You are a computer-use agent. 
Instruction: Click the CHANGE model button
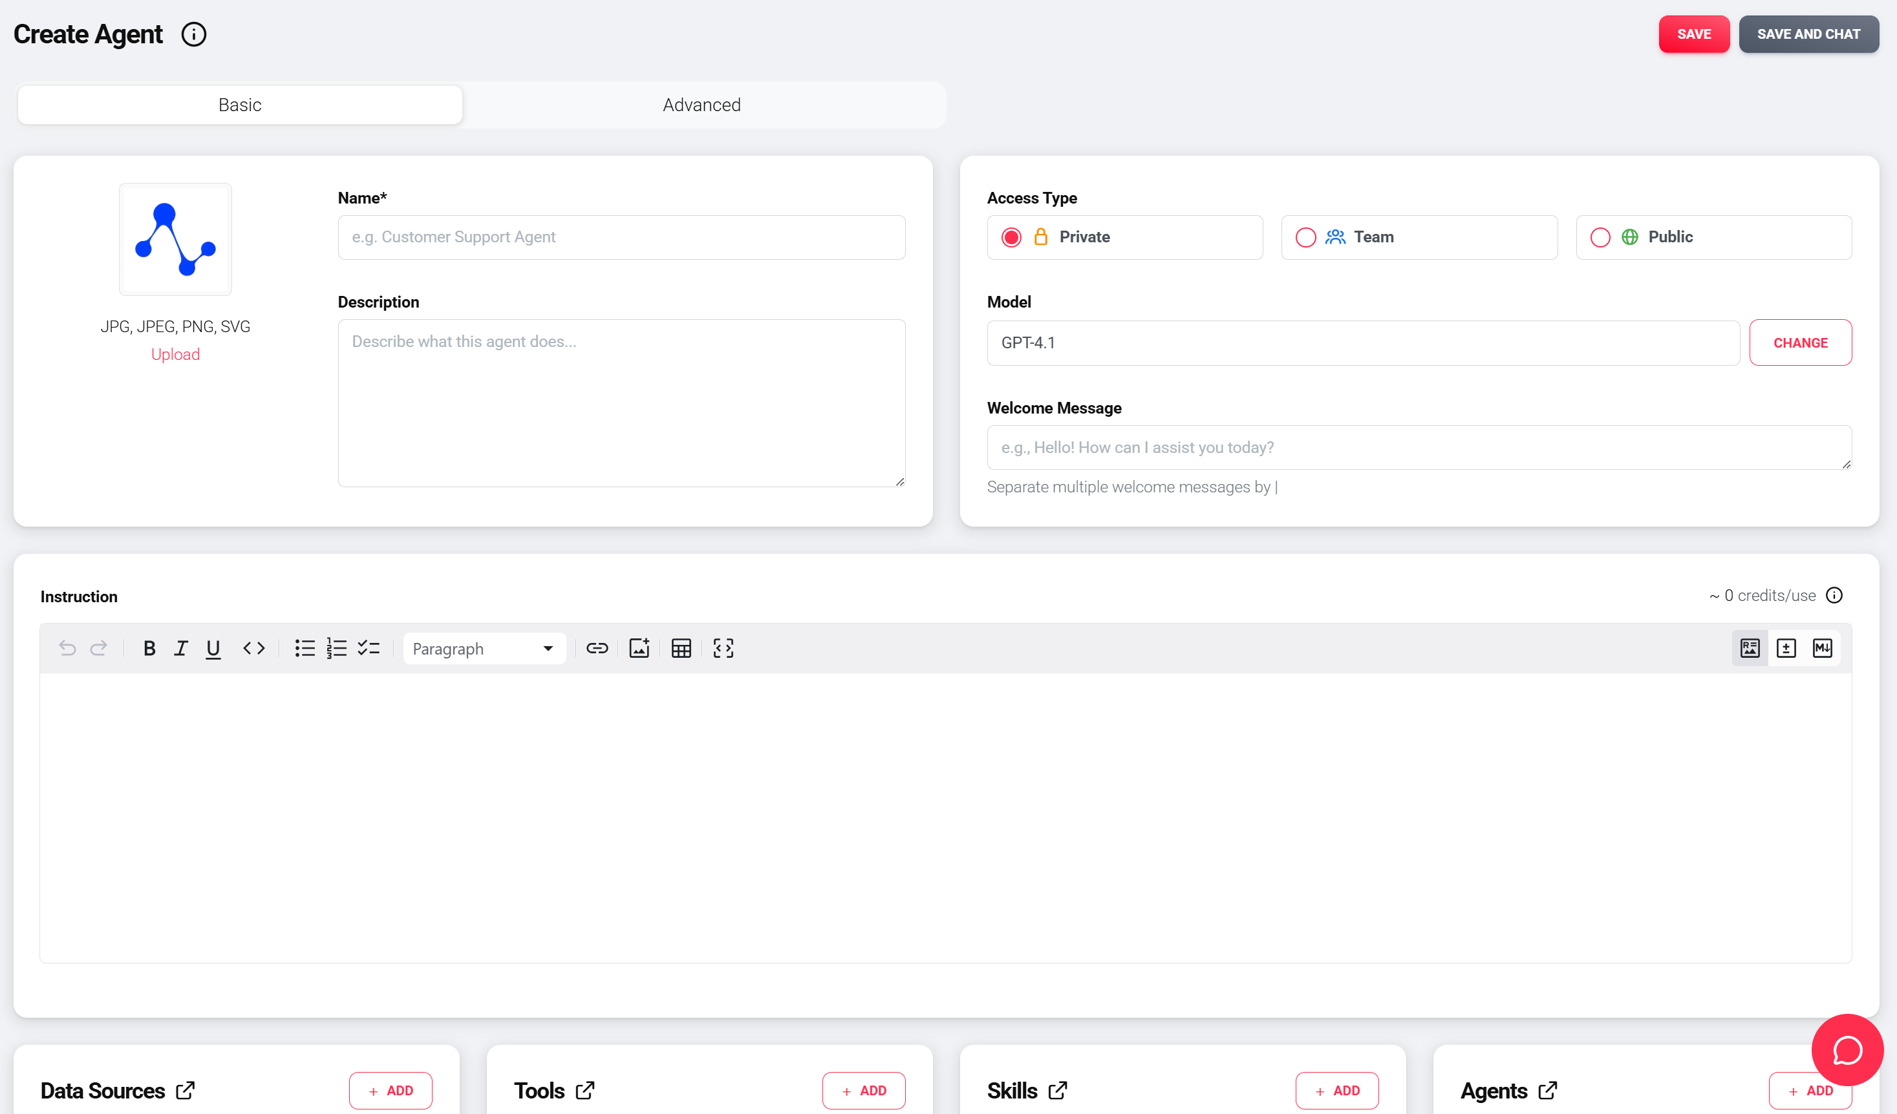1800,343
